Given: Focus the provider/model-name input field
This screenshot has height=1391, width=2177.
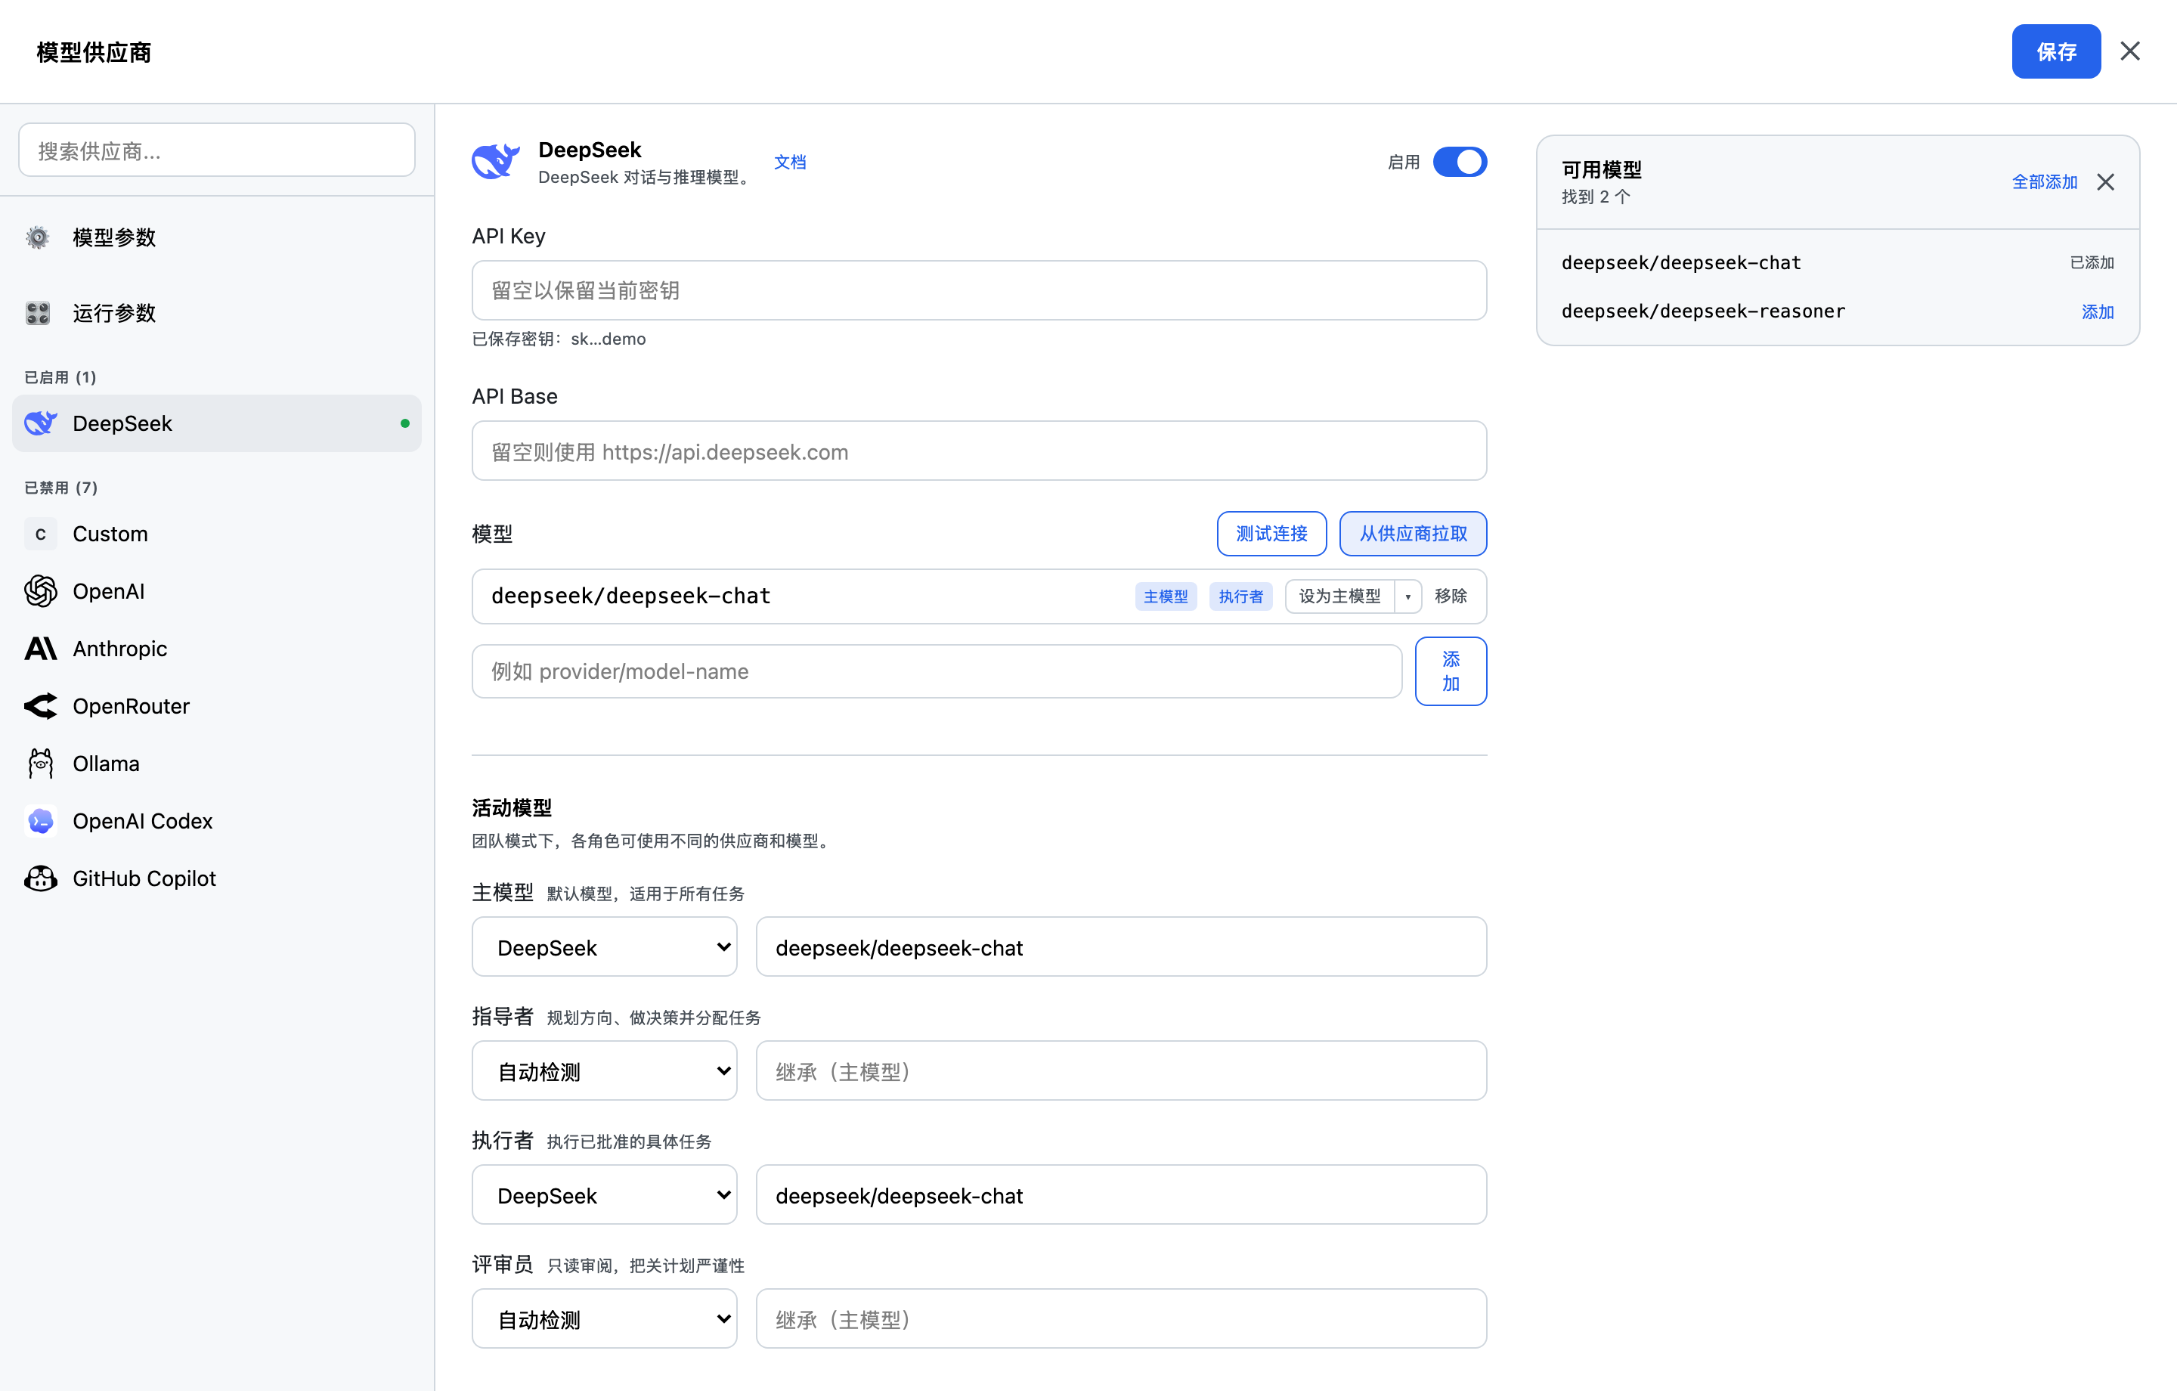Looking at the screenshot, I should pyautogui.click(x=937, y=671).
